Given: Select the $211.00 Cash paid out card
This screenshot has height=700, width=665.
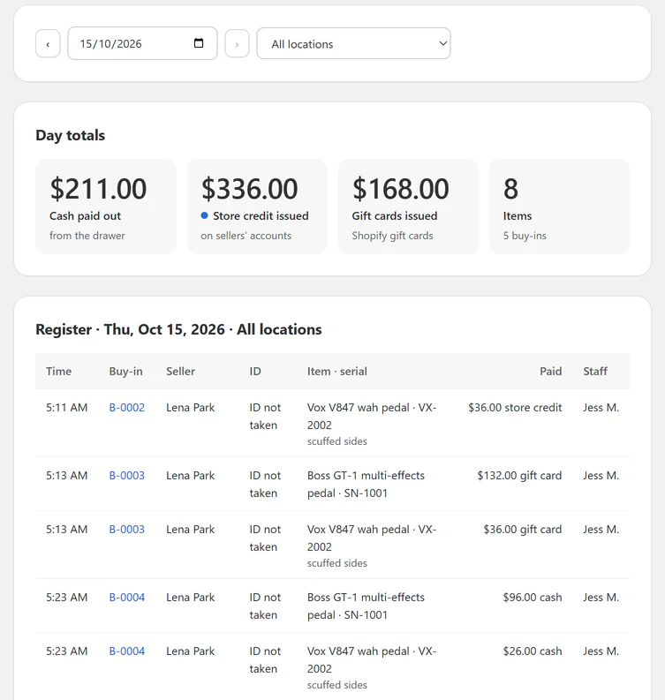Looking at the screenshot, I should click(x=106, y=207).
